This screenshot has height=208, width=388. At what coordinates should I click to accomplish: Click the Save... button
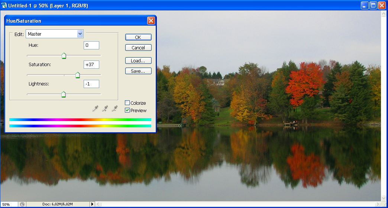[138, 71]
